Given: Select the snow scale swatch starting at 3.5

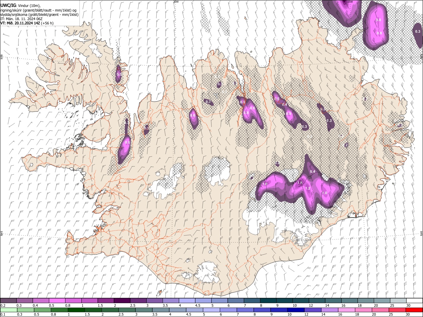Looking at the screenshot, I should 171,301.
